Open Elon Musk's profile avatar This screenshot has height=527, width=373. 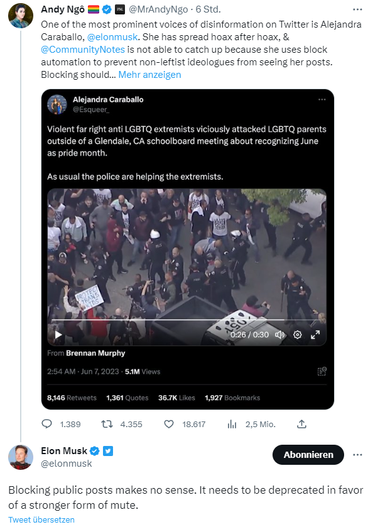pyautogui.click(x=21, y=457)
